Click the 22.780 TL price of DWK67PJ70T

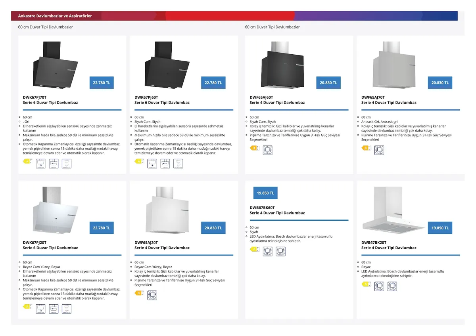click(x=102, y=83)
